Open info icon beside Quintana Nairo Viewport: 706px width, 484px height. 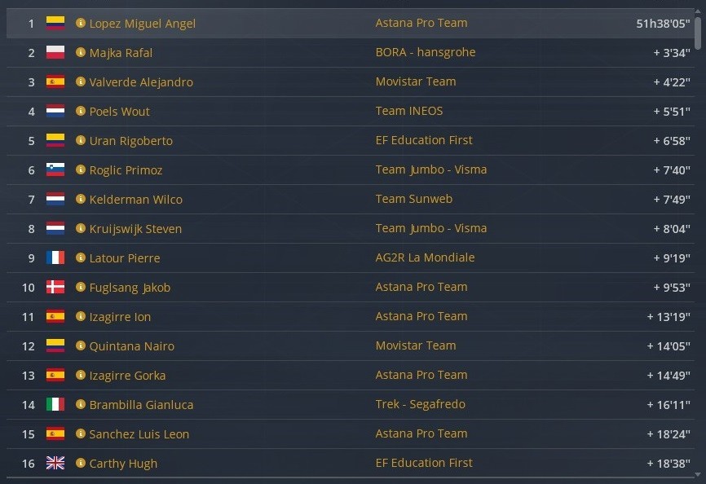(x=81, y=345)
